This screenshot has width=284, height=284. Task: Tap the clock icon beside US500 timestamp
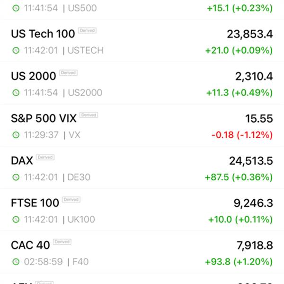tap(16, 8)
